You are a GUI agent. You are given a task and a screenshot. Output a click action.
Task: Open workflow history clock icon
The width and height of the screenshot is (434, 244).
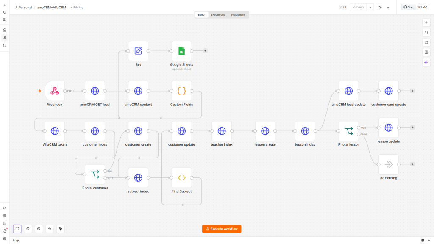pyautogui.click(x=380, y=7)
